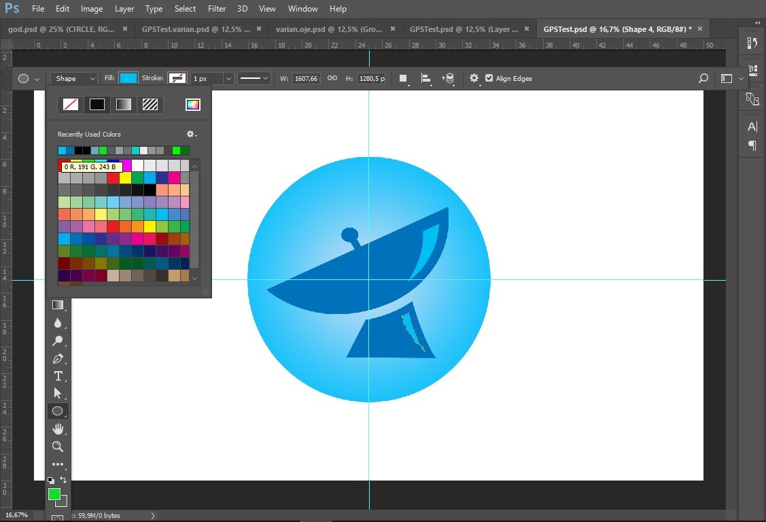The width and height of the screenshot is (766, 522).
Task: Click the H height field 1280,5
Action: click(371, 78)
